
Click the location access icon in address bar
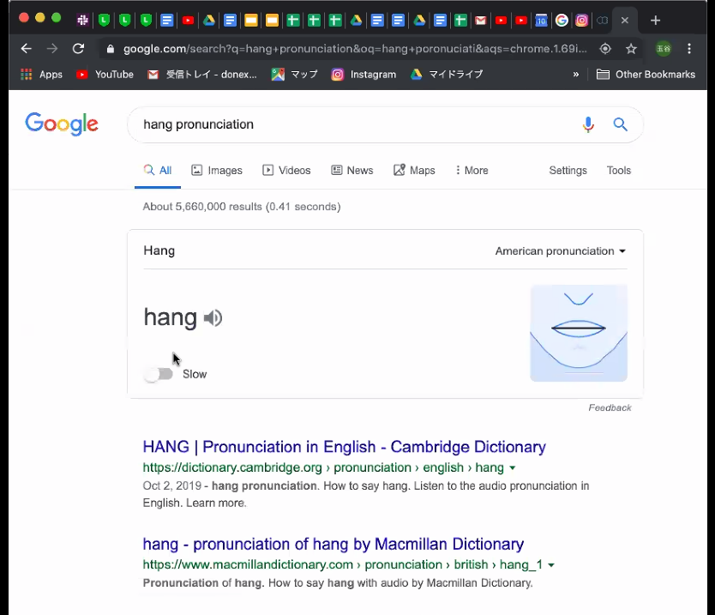tap(605, 49)
